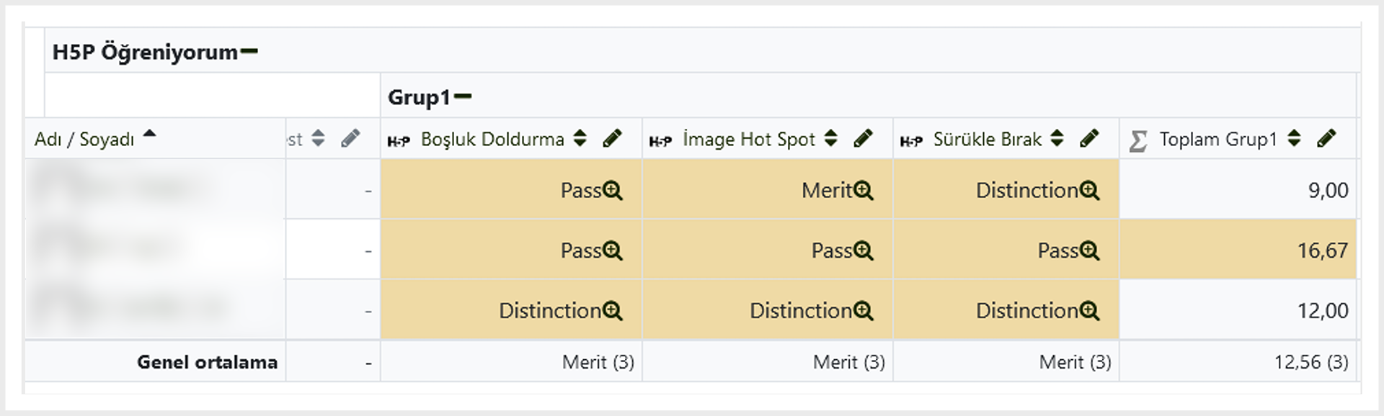Sort by Toplam Grup1 total arrows
The width and height of the screenshot is (1384, 416).
1295,138
